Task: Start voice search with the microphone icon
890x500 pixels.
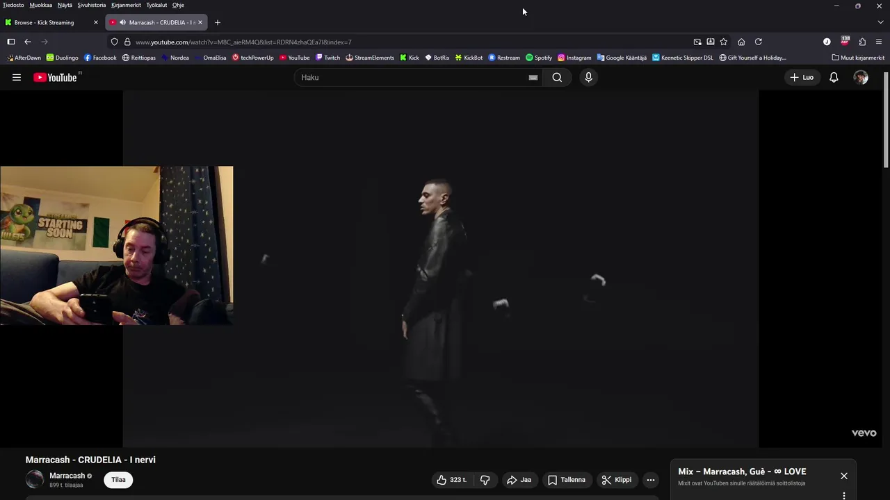Action: tap(588, 77)
